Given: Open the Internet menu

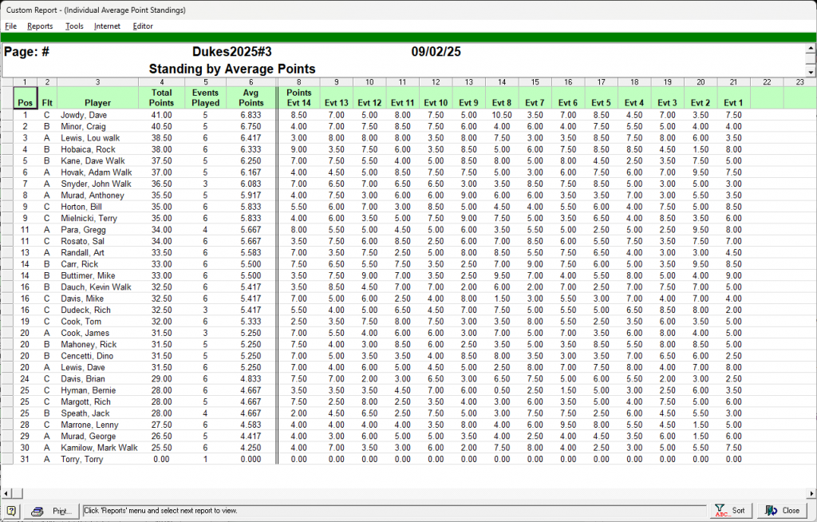Looking at the screenshot, I should click(107, 26).
